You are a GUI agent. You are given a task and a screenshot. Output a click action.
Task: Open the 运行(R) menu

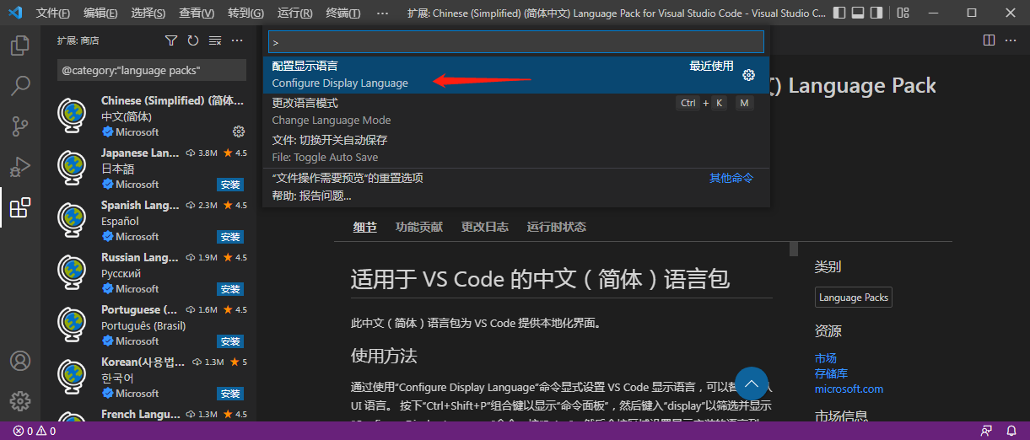coord(294,13)
